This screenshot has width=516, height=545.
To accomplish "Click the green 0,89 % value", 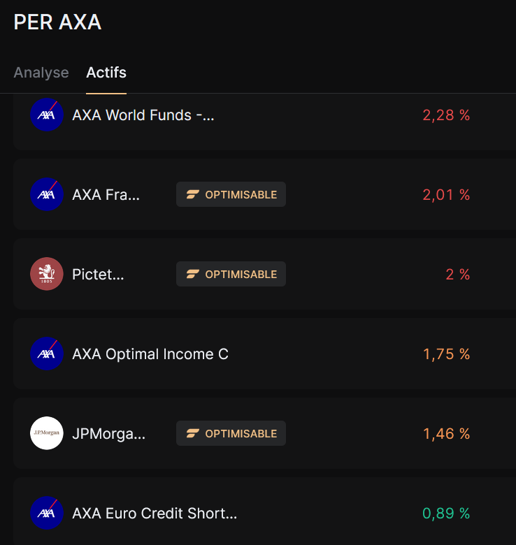I will coord(446,514).
